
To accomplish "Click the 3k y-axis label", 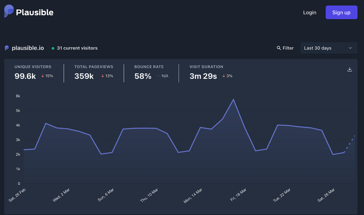I will point(18,140).
